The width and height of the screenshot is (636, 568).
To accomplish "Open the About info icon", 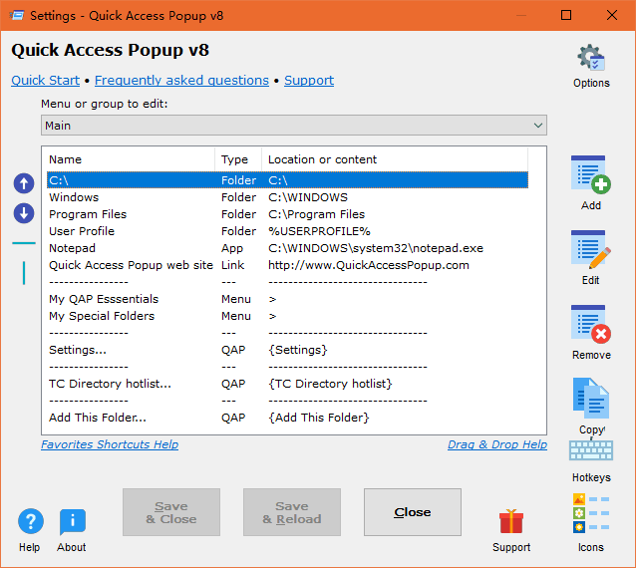I will point(72,522).
